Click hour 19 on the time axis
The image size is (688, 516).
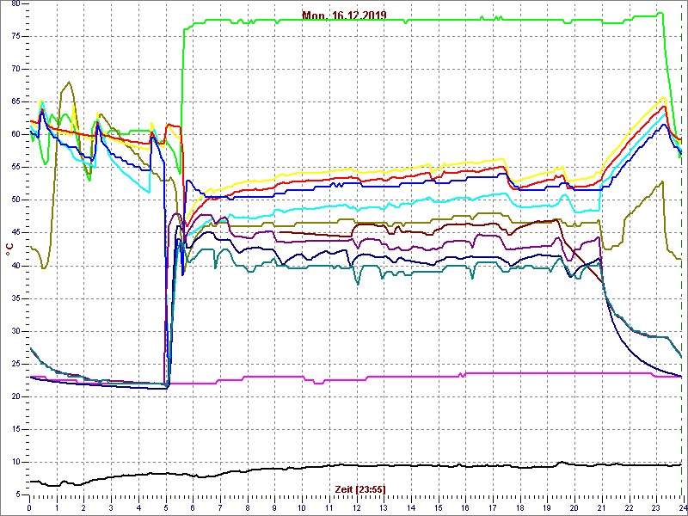[x=547, y=507]
